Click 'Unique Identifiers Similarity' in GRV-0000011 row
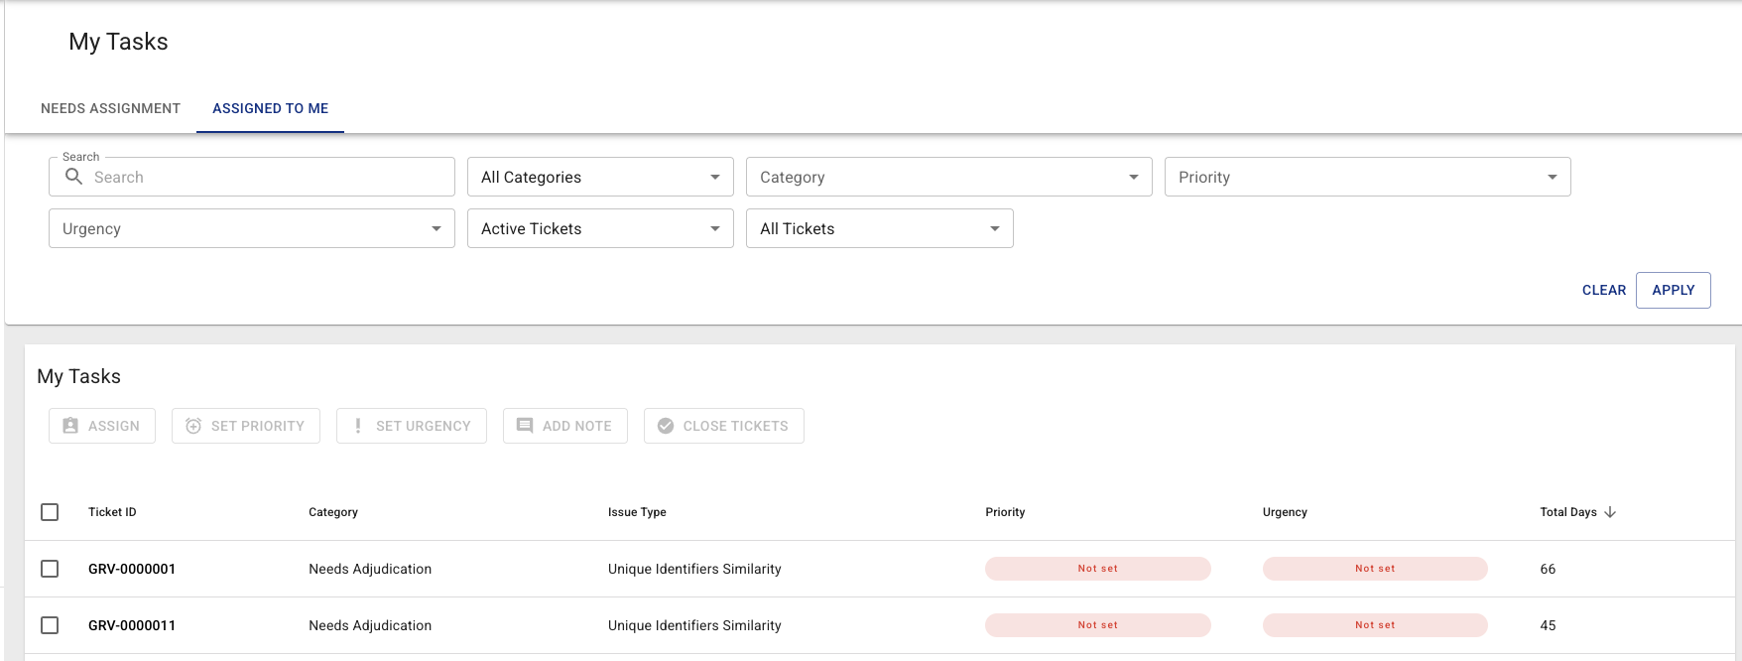The height and width of the screenshot is (661, 1742). tap(694, 625)
